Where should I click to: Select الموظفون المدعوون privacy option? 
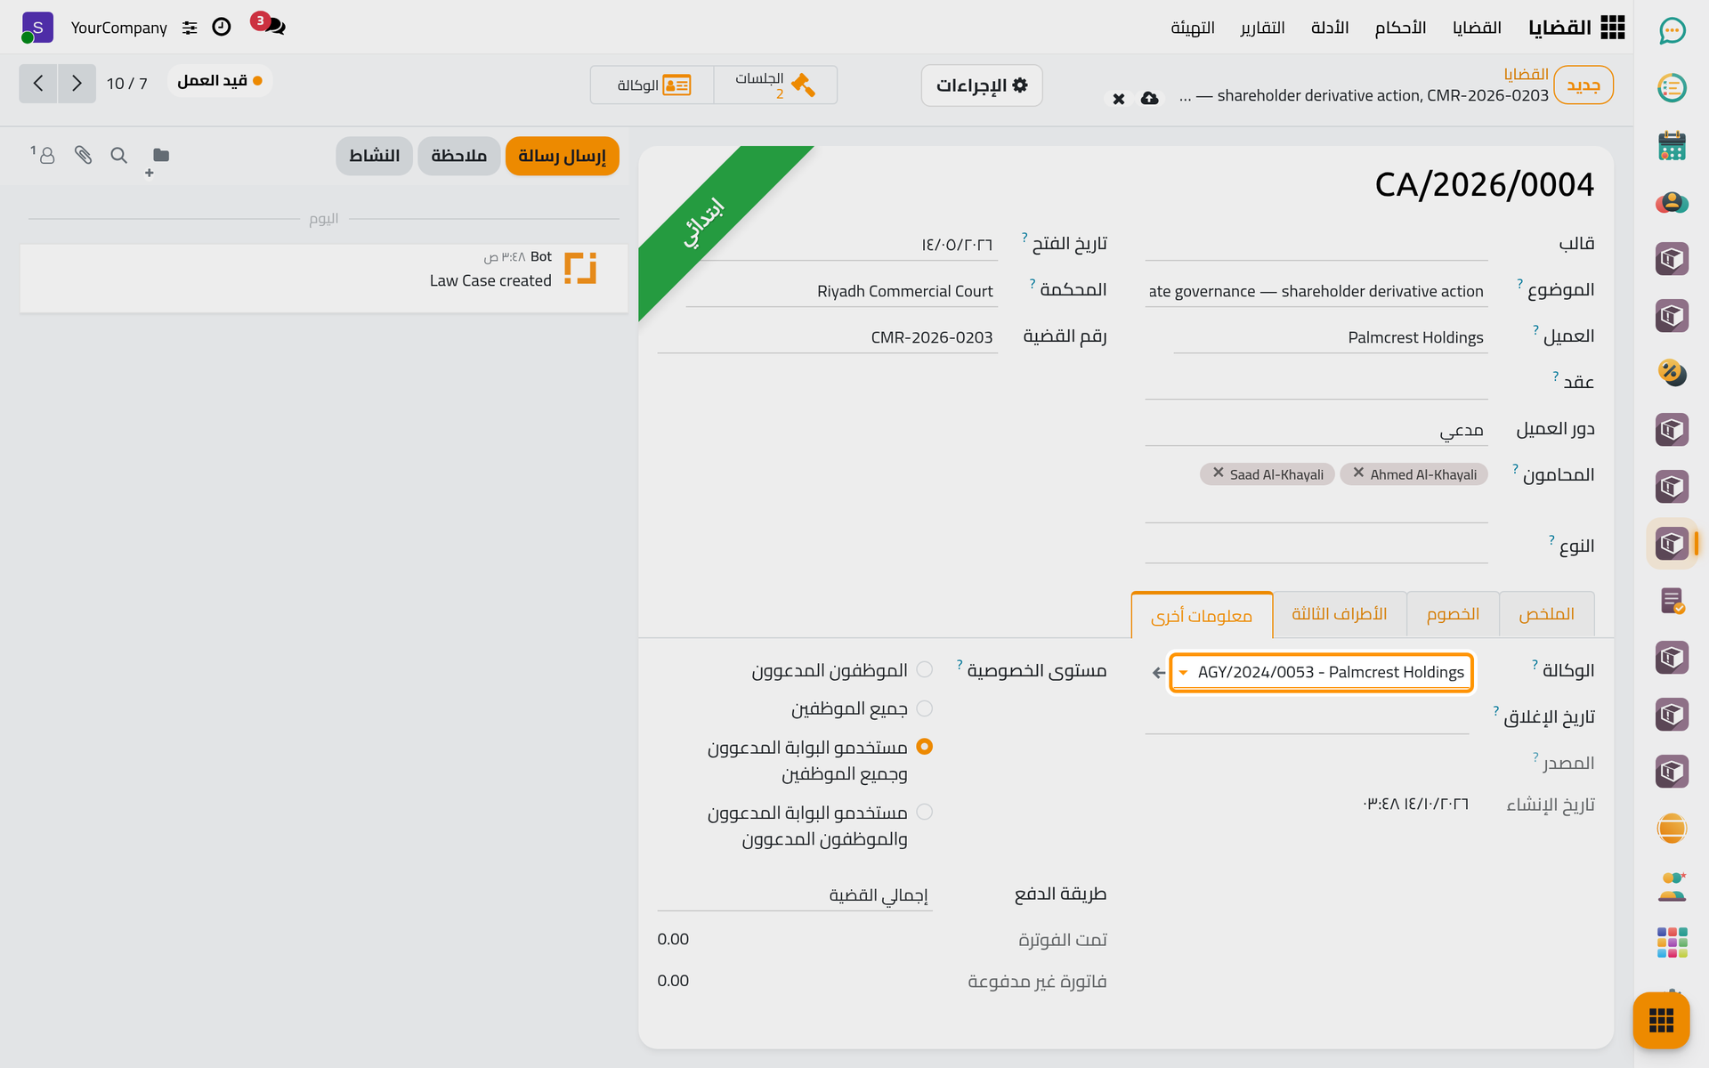[924, 669]
